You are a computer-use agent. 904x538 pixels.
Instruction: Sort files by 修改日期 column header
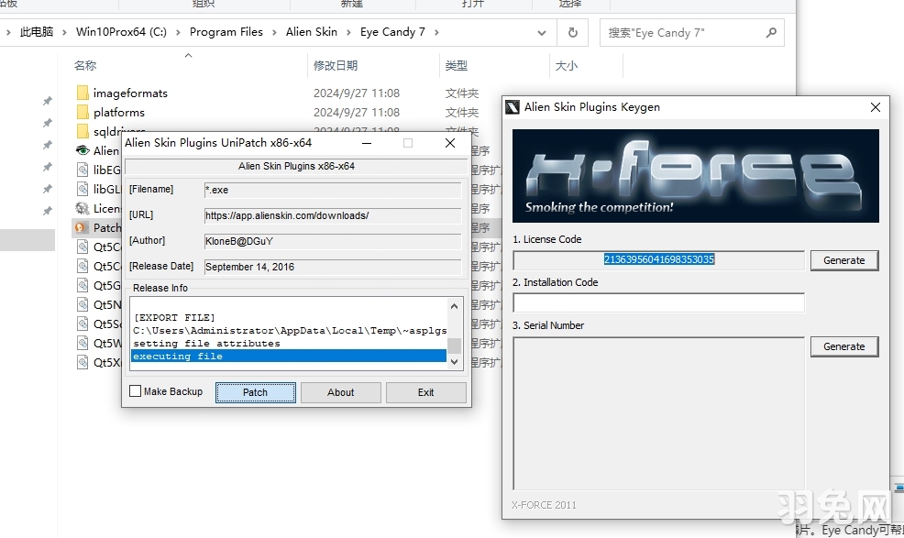pos(336,66)
